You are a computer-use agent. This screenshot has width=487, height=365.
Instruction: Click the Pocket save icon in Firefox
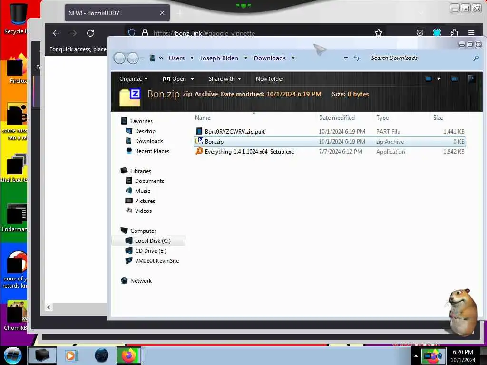tap(420, 33)
